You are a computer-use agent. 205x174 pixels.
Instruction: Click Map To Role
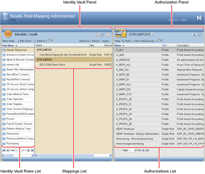click(x=123, y=41)
